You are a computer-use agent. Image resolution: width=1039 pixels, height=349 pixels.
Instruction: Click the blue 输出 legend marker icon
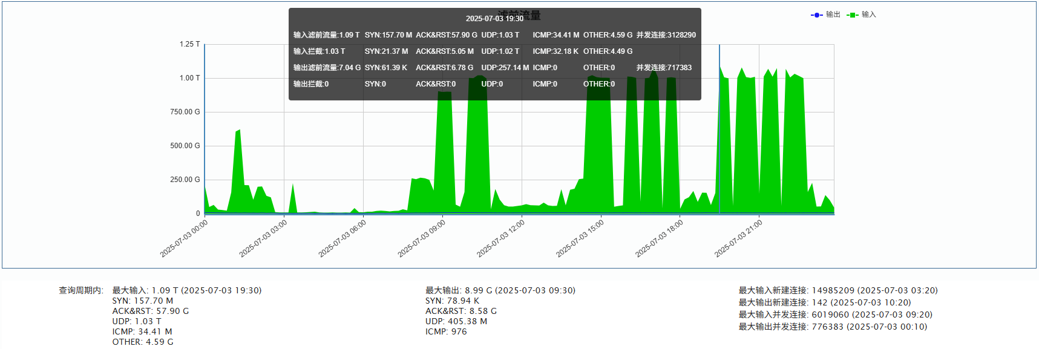[x=816, y=15]
